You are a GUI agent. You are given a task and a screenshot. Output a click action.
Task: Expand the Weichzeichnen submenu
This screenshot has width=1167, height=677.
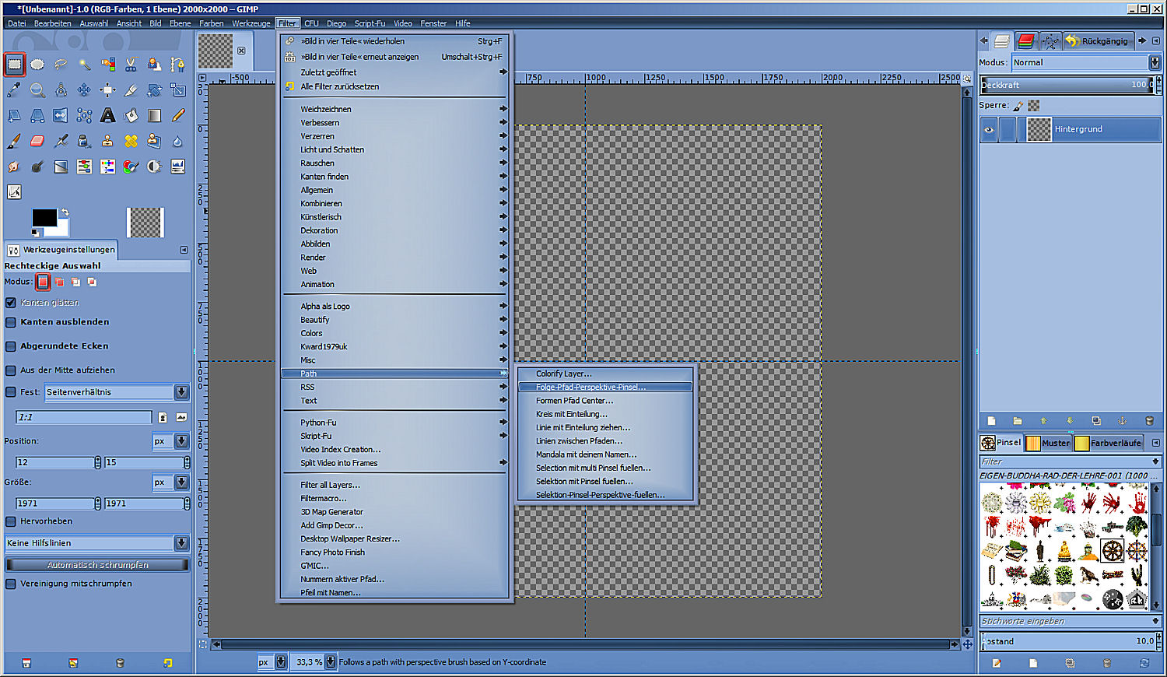tap(395, 110)
